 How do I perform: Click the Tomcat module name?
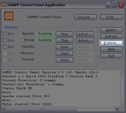(x=28, y=59)
